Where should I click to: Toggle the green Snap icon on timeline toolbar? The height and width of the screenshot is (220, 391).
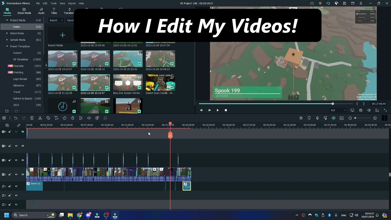(334, 118)
